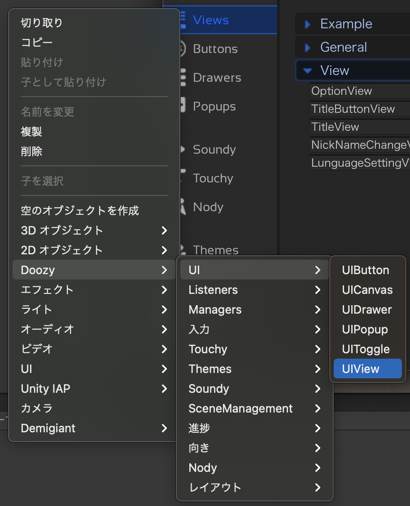The height and width of the screenshot is (506, 410).
Task: Click the LunguageSetting view entry
Action: coord(359,163)
